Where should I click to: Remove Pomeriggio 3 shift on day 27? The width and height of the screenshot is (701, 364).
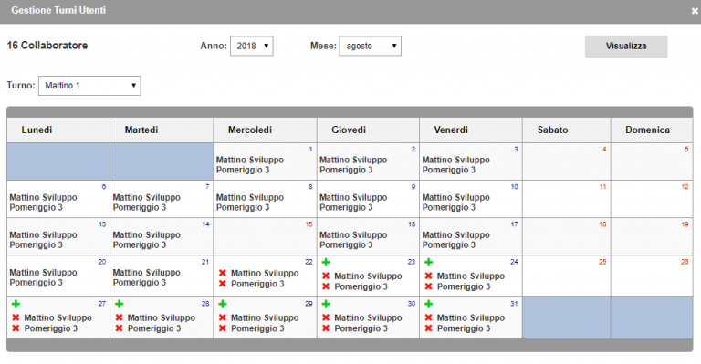click(x=16, y=328)
